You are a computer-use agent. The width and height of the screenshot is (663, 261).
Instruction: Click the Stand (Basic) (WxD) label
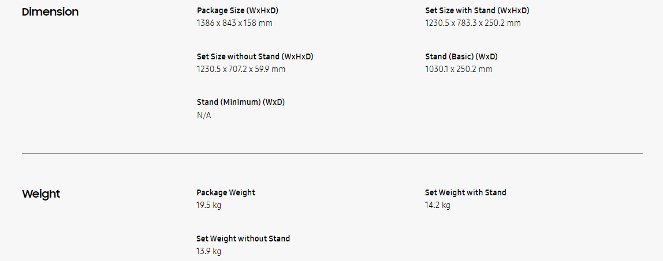[x=461, y=56]
